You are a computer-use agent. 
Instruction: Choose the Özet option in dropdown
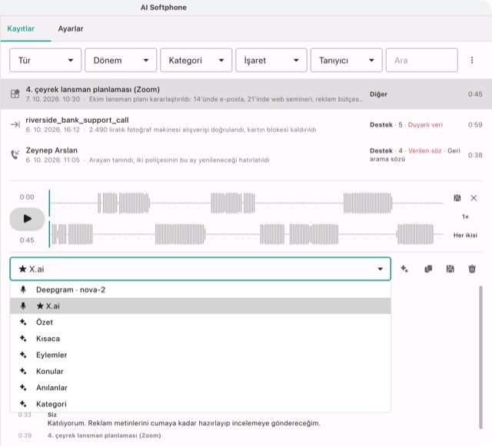coord(200,322)
